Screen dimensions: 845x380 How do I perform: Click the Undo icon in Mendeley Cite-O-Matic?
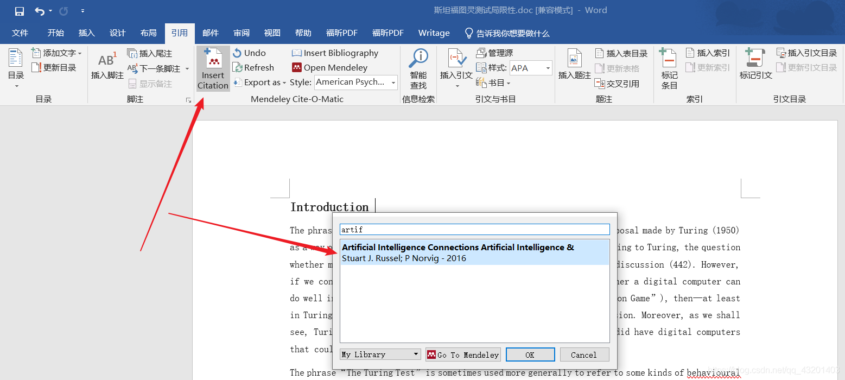coord(237,53)
